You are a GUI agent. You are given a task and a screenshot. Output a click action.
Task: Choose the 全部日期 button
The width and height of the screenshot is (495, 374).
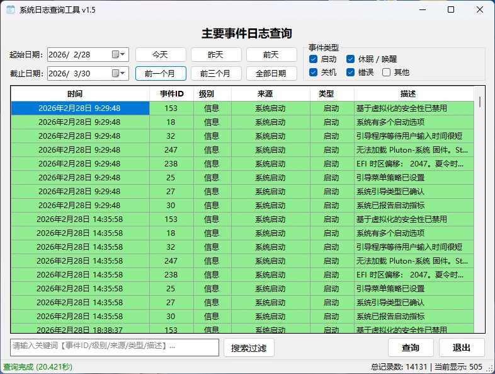(x=271, y=73)
